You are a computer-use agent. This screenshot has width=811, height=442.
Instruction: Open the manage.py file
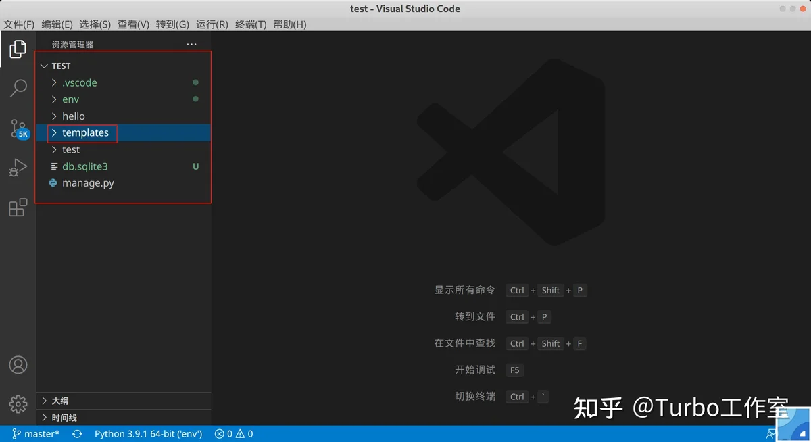(88, 183)
